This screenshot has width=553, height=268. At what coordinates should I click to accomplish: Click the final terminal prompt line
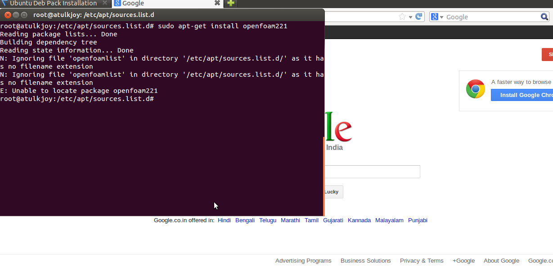(77, 99)
